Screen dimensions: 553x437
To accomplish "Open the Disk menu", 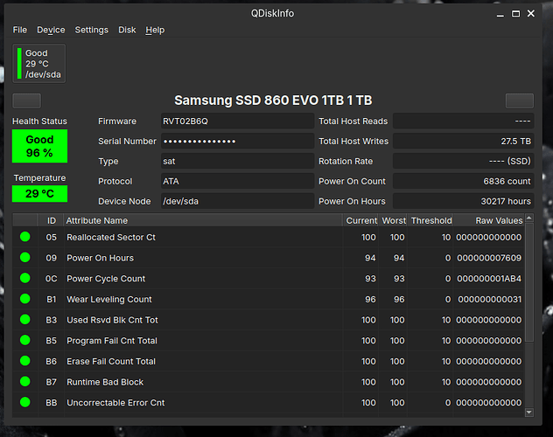I will (x=127, y=30).
